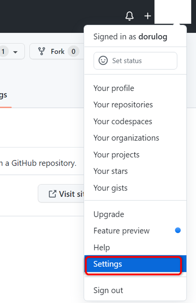Expand the dropdown arrow next to count 1

(15, 52)
